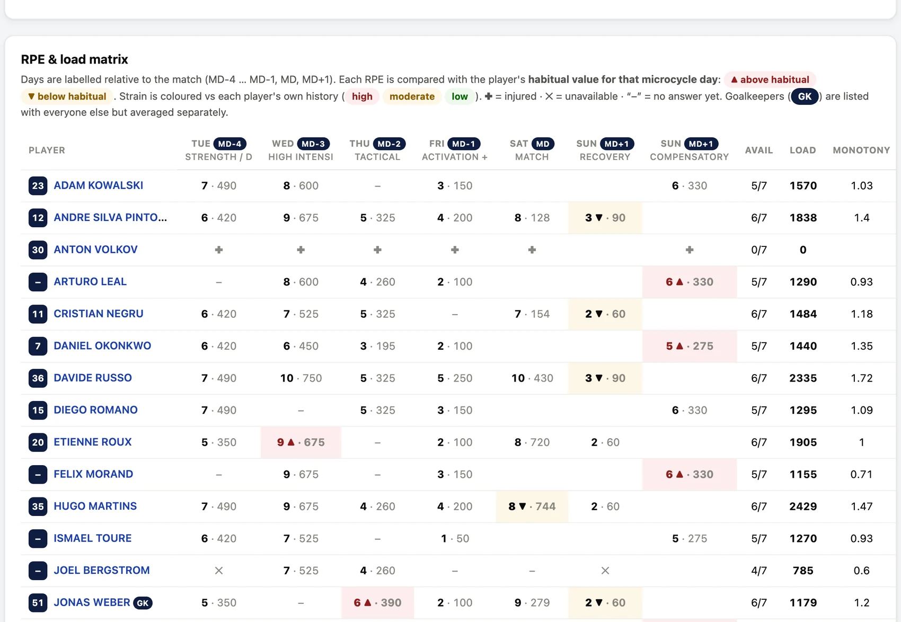Image resolution: width=901 pixels, height=622 pixels.
Task: Select the WED MD-3 High Intensity header
Action: pos(301,150)
